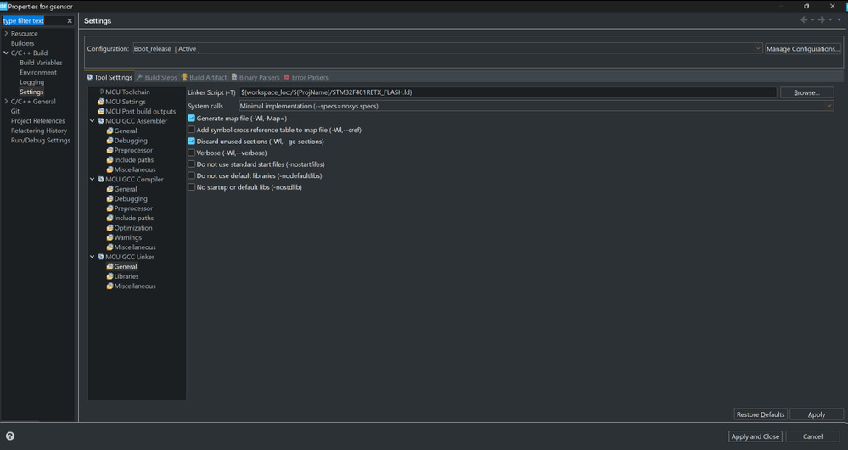Click the Tool Settings tab icon
The image size is (848, 450).
click(x=90, y=77)
